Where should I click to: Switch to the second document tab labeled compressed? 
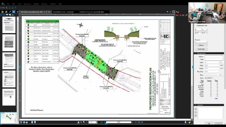[x=63, y=12]
